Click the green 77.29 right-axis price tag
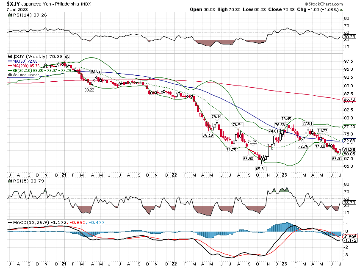 point(349,127)
